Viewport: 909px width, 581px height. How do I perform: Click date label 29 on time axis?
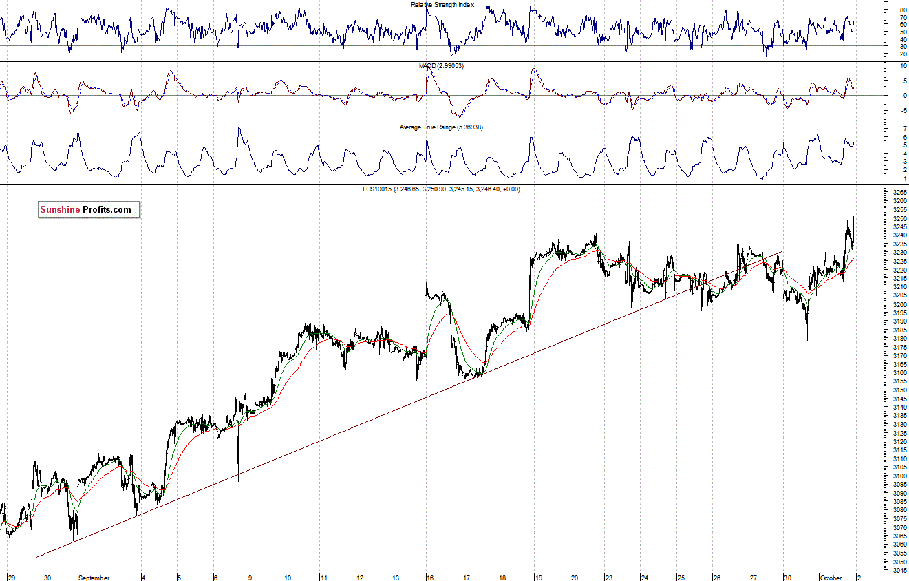pos(11,578)
